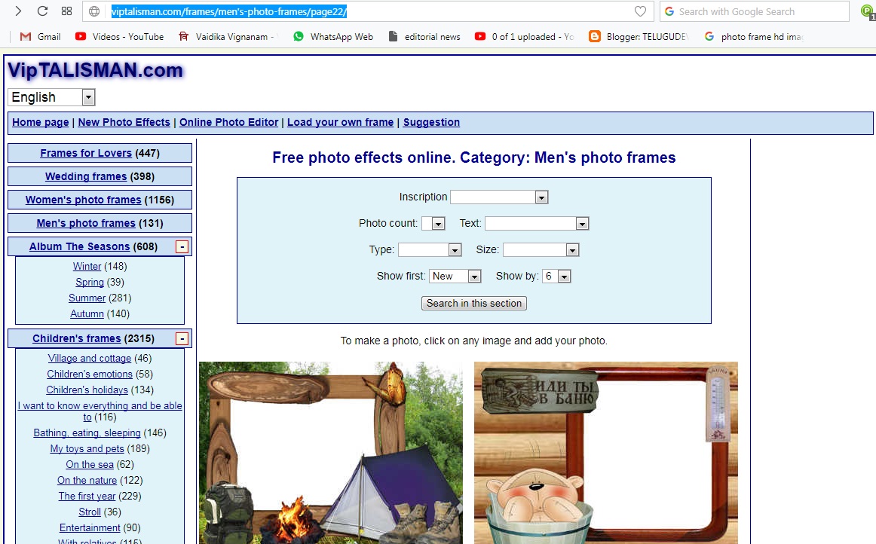Open the editorial news bookmark
The height and width of the screenshot is (544, 876).
pos(424,36)
